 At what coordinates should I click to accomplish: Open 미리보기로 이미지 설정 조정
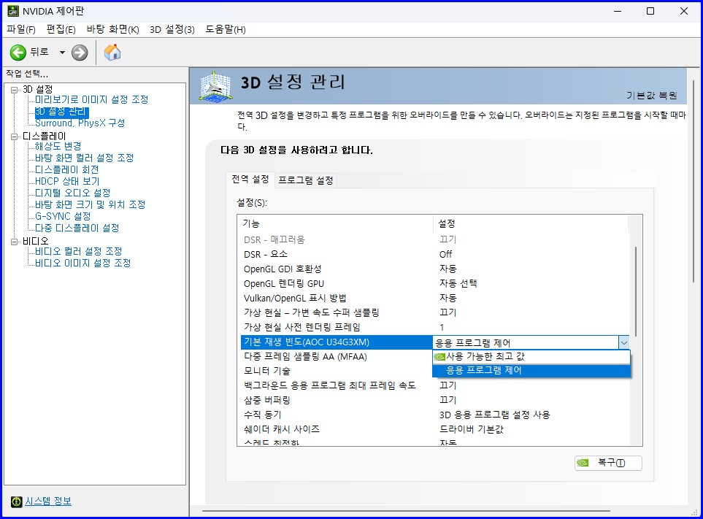pos(91,99)
